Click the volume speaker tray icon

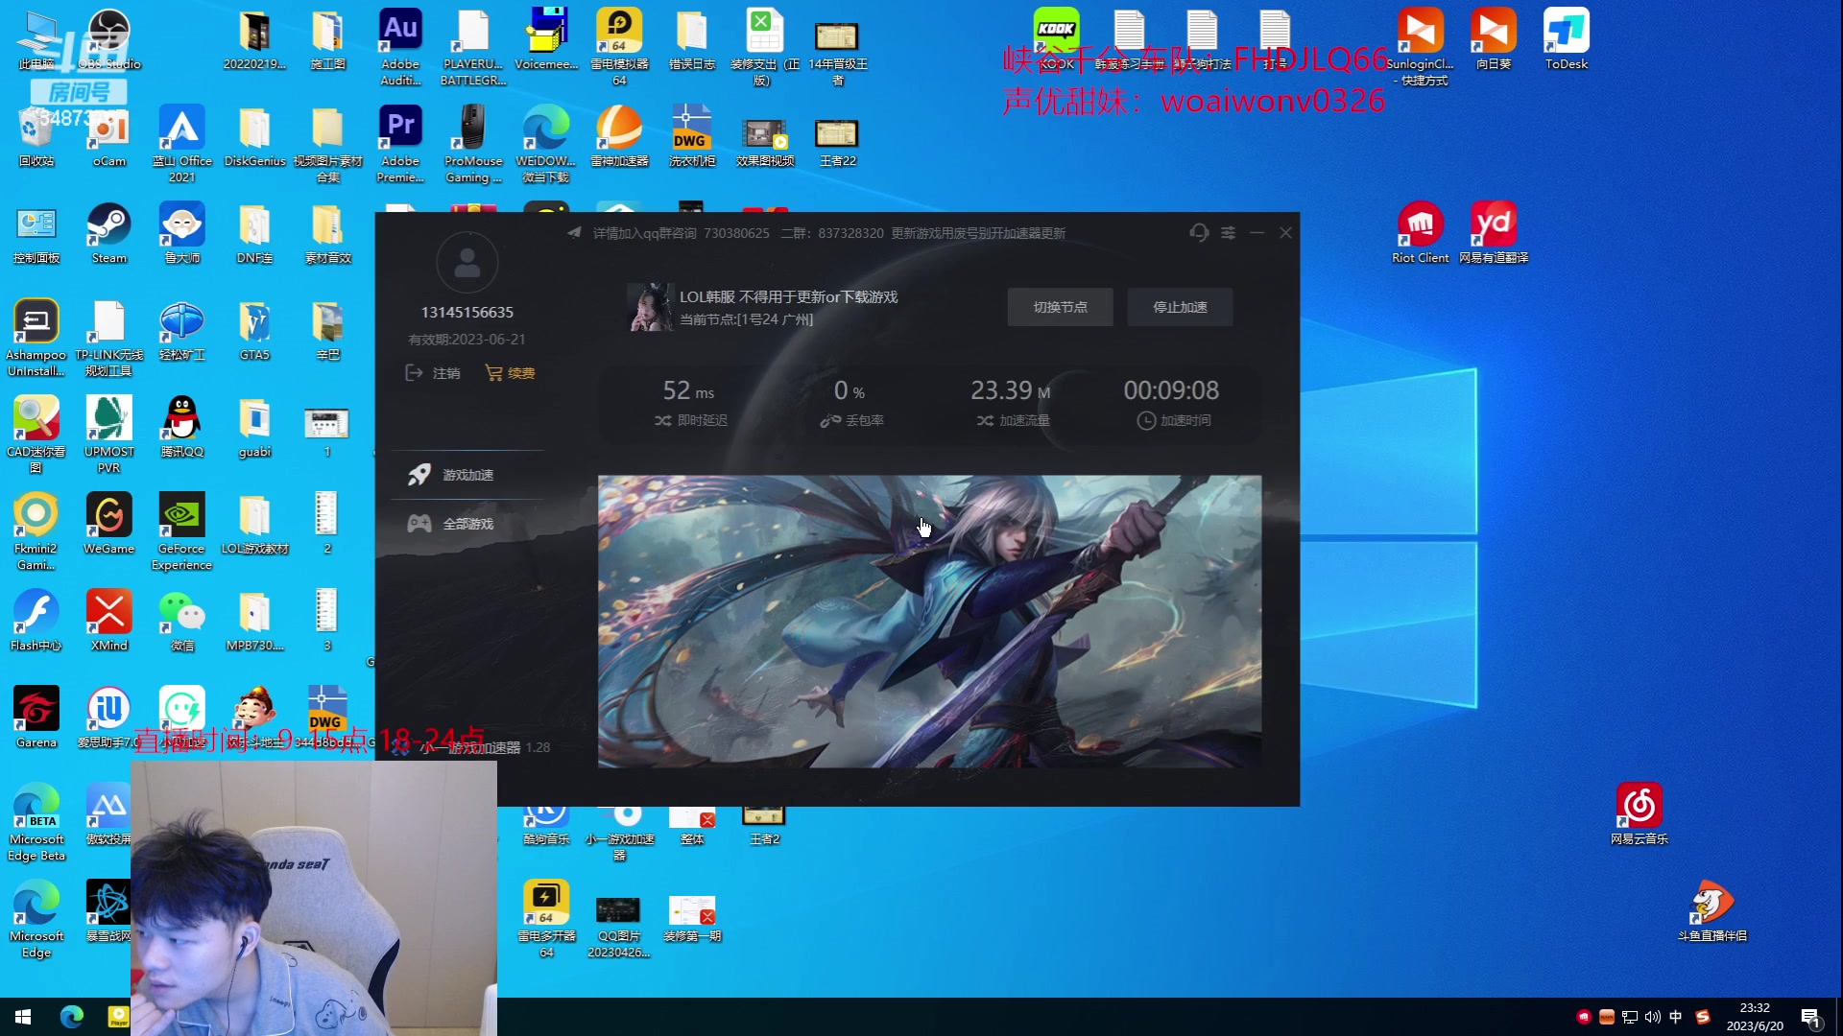[x=1653, y=1017]
